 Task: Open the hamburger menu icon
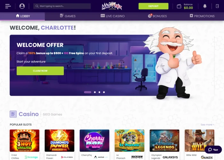[x=8, y=6]
